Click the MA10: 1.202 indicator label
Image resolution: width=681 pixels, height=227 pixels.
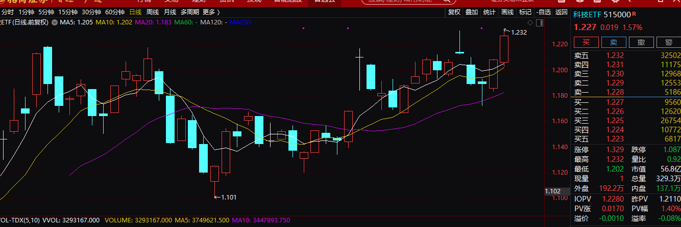114,22
